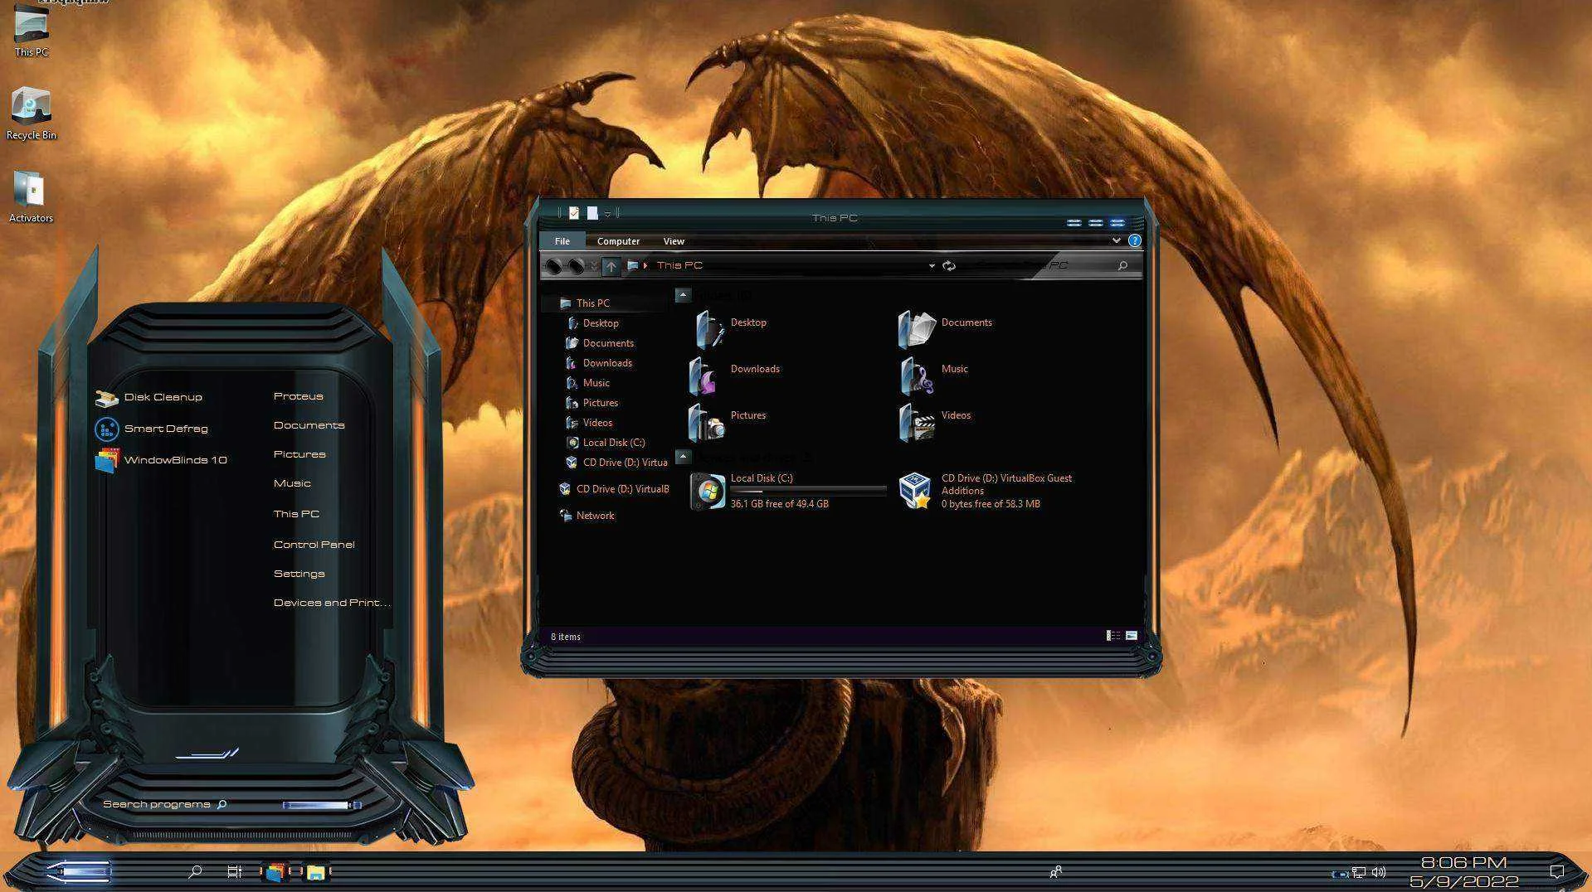Select the Recycle Bin desktop icon
Viewport: 1592px width, 892px height.
click(32, 114)
